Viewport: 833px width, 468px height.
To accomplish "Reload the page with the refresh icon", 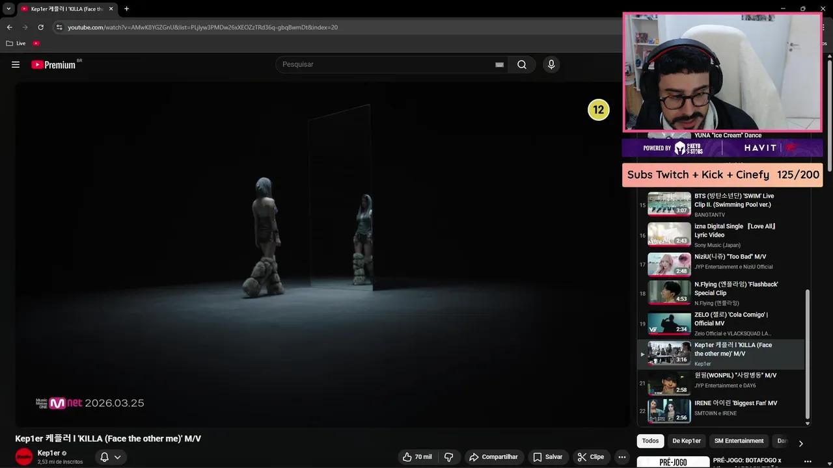I will (x=40, y=27).
